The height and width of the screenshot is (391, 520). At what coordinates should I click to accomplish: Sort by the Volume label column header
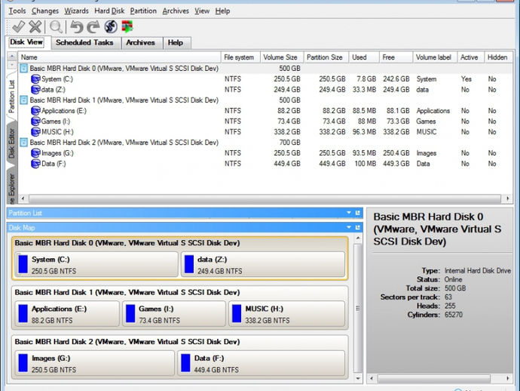[x=435, y=57]
